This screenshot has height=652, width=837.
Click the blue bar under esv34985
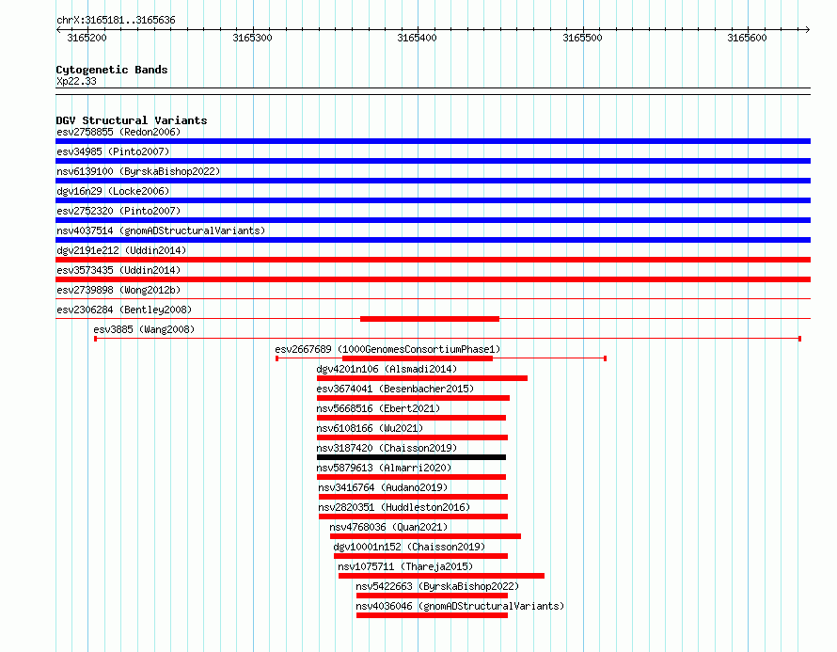tap(433, 161)
